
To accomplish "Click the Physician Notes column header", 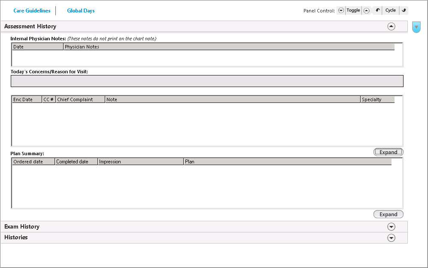I will pos(229,47).
